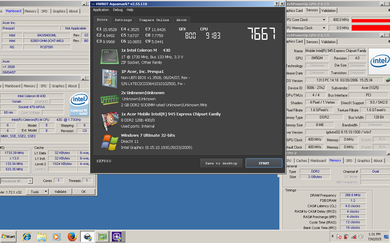Viewport: 390px width, 243px height.
Task: Click the GPU Memory Clock red sensor graph
Action: (x=371, y=28)
